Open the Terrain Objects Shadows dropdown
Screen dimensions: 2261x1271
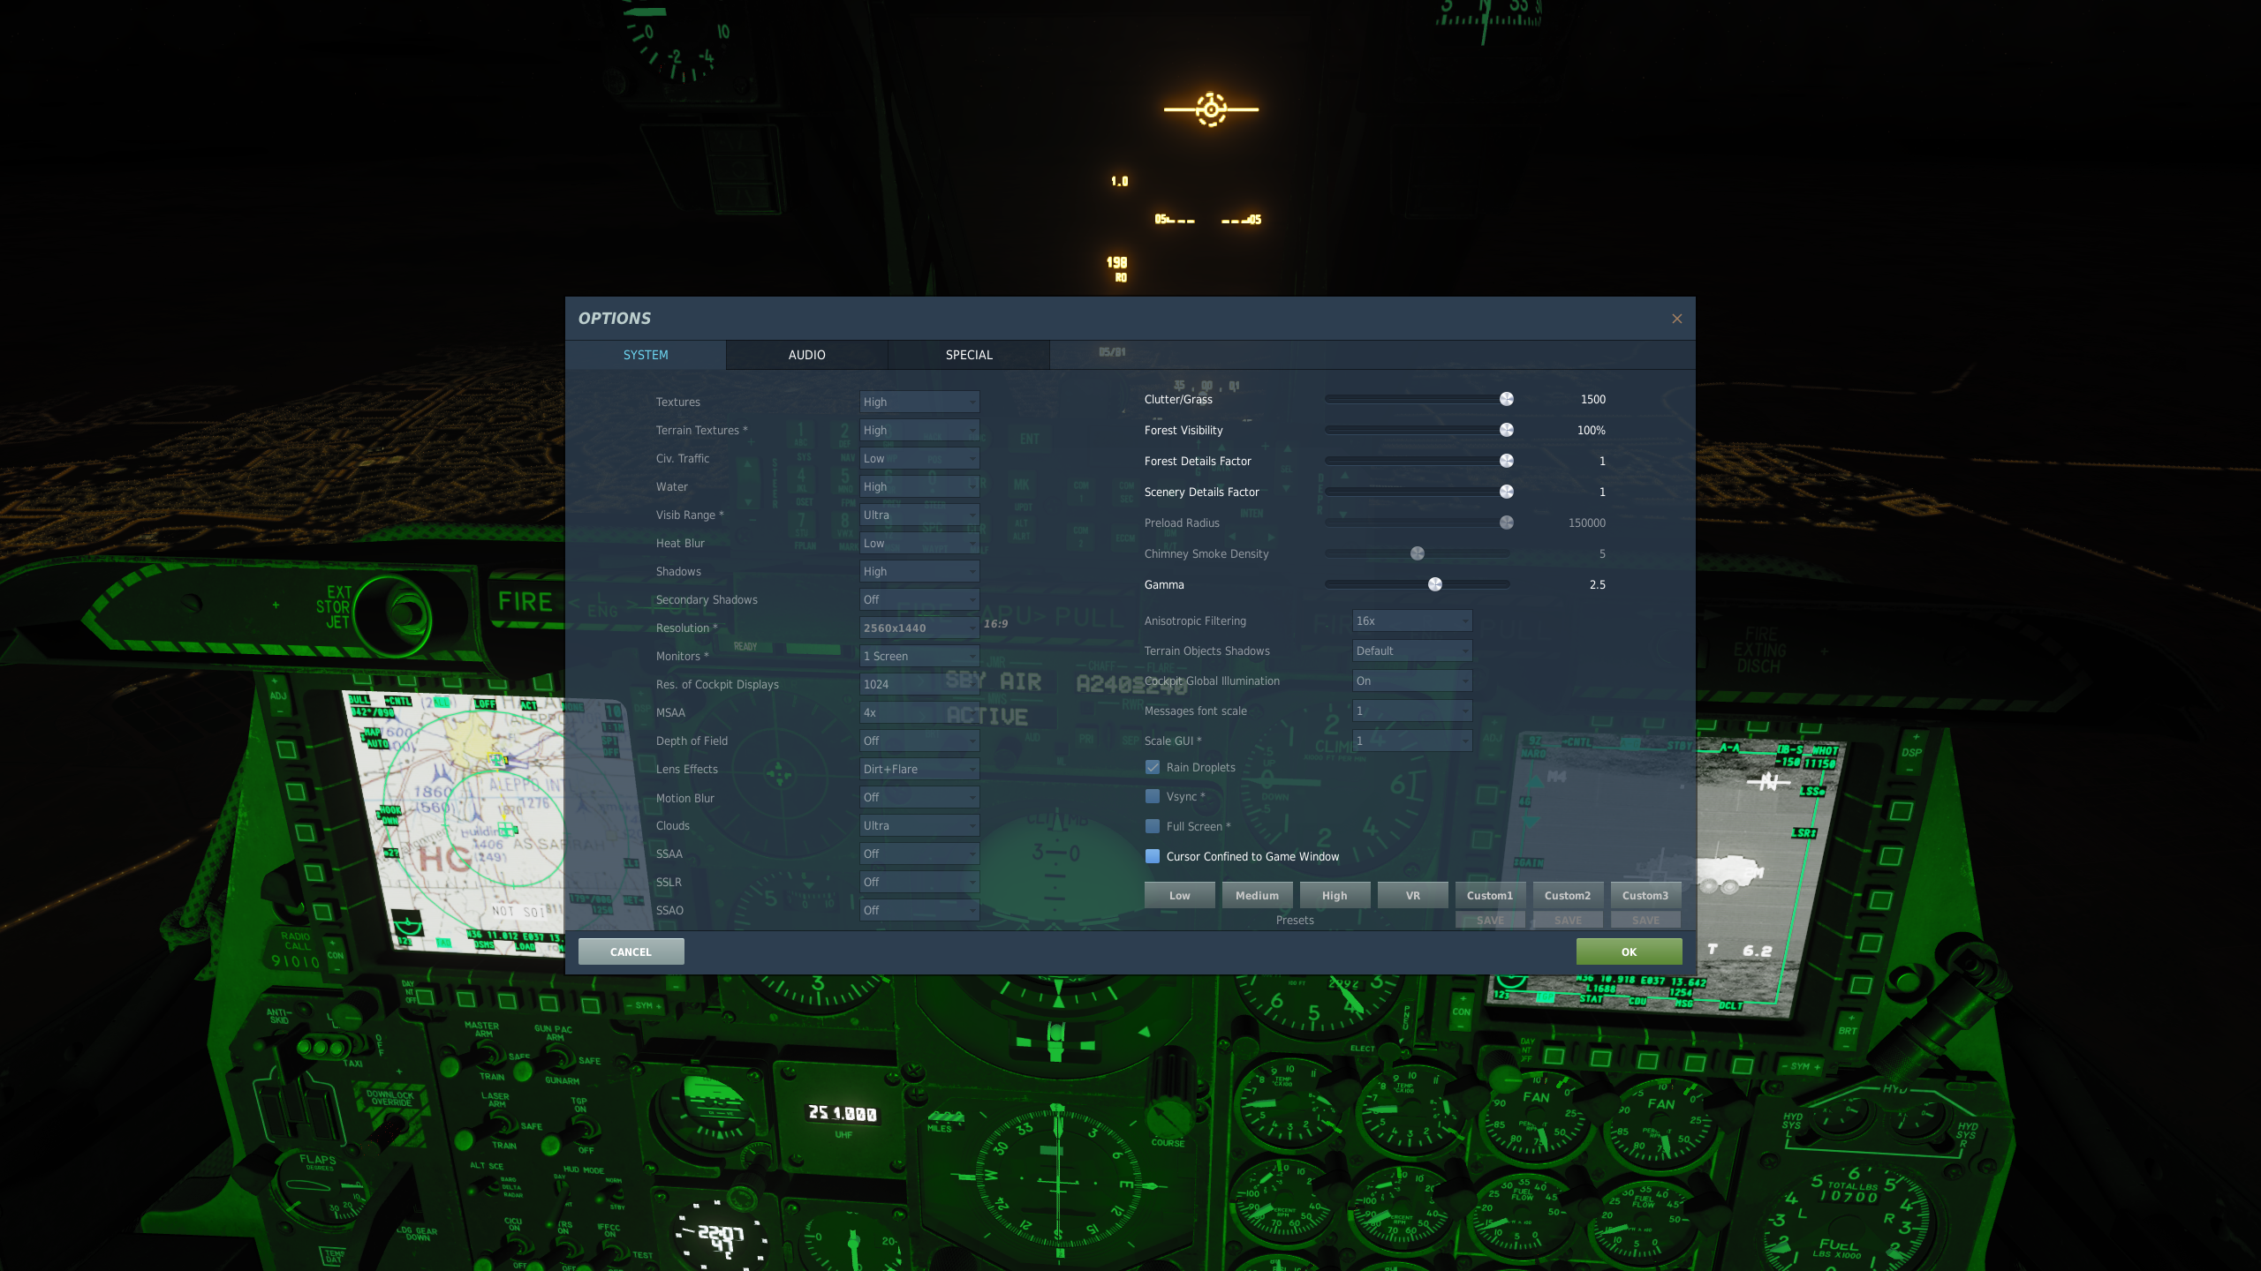(1412, 651)
